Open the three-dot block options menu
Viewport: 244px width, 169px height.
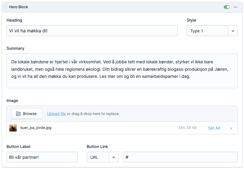coord(235,7)
